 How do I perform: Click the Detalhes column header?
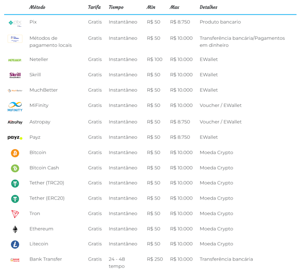208,7
